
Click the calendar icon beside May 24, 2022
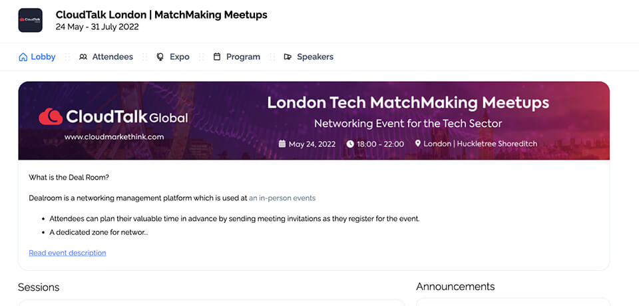tap(282, 144)
